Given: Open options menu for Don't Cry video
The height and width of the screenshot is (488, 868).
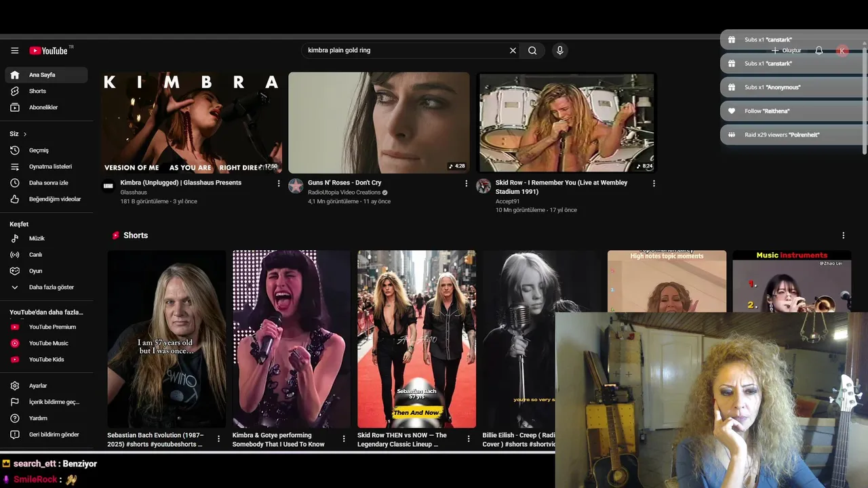Looking at the screenshot, I should pyautogui.click(x=466, y=183).
